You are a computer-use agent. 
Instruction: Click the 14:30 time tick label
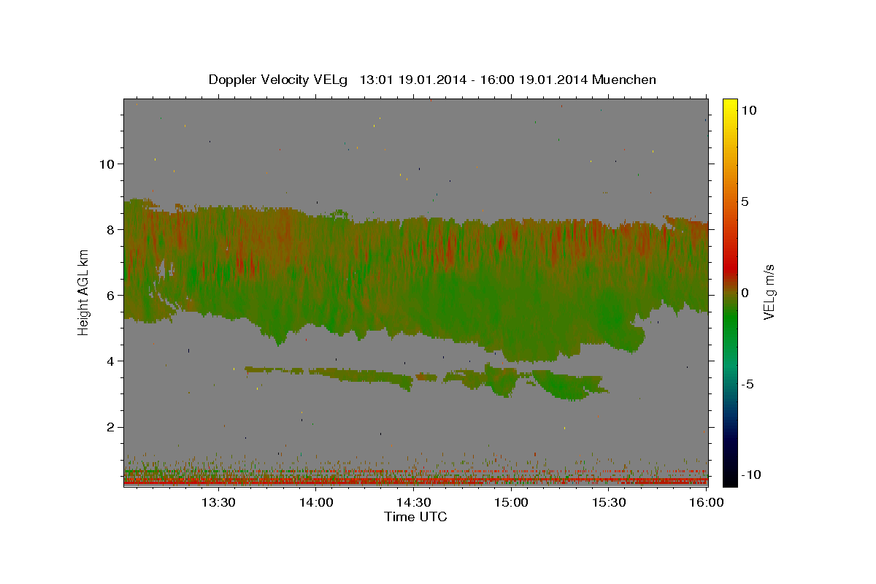coord(414,503)
